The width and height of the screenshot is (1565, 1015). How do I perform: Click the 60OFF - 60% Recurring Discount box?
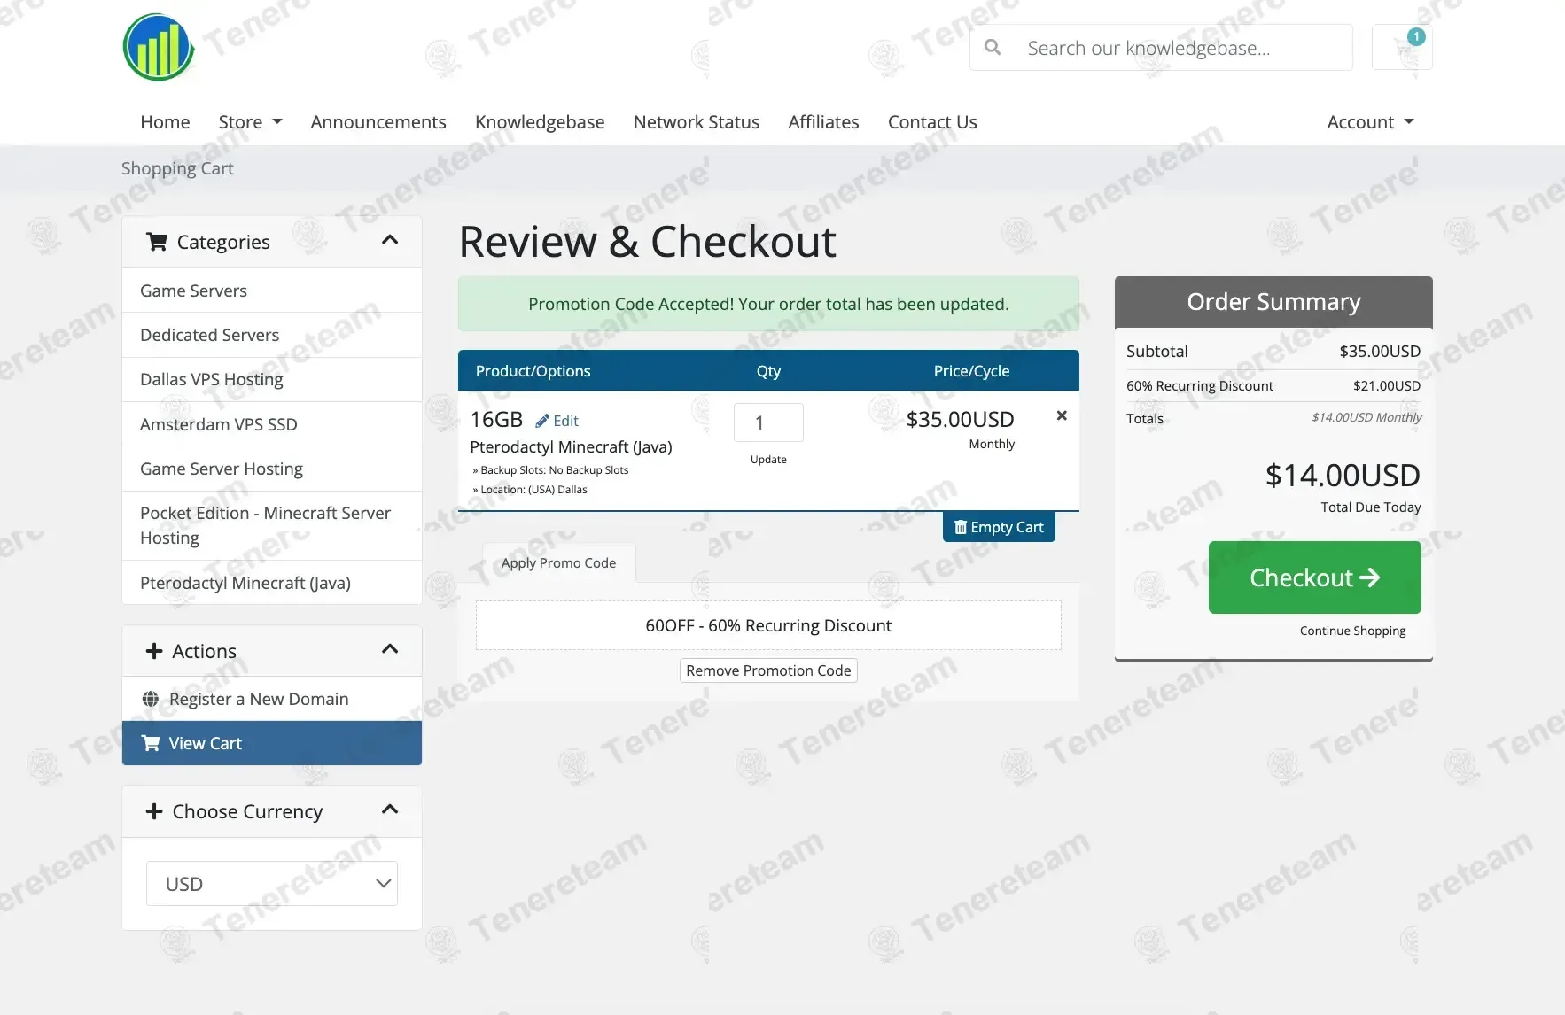click(x=768, y=625)
